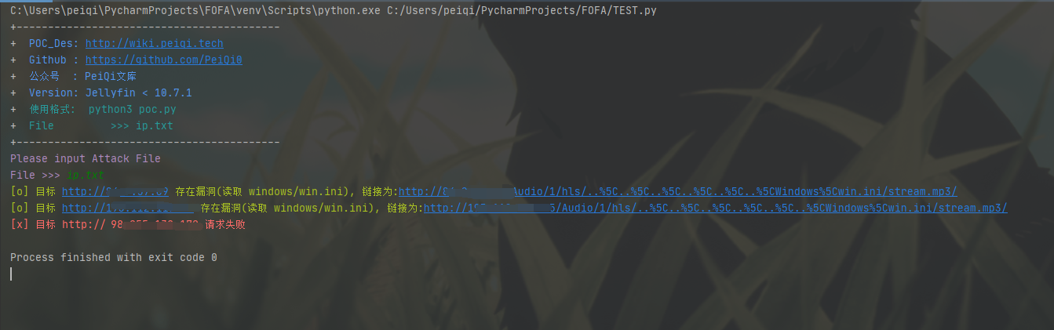Open the wiki.peiqi.tech POC_Des link
Viewport: 1054px width, 330px height.
pos(155,44)
